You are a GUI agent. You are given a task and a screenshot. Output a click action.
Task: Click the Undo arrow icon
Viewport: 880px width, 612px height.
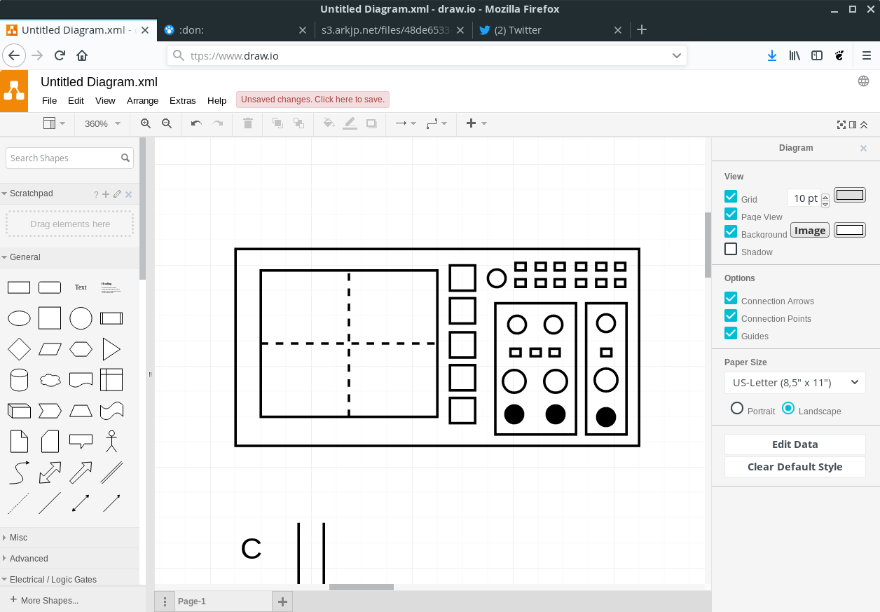click(x=196, y=123)
